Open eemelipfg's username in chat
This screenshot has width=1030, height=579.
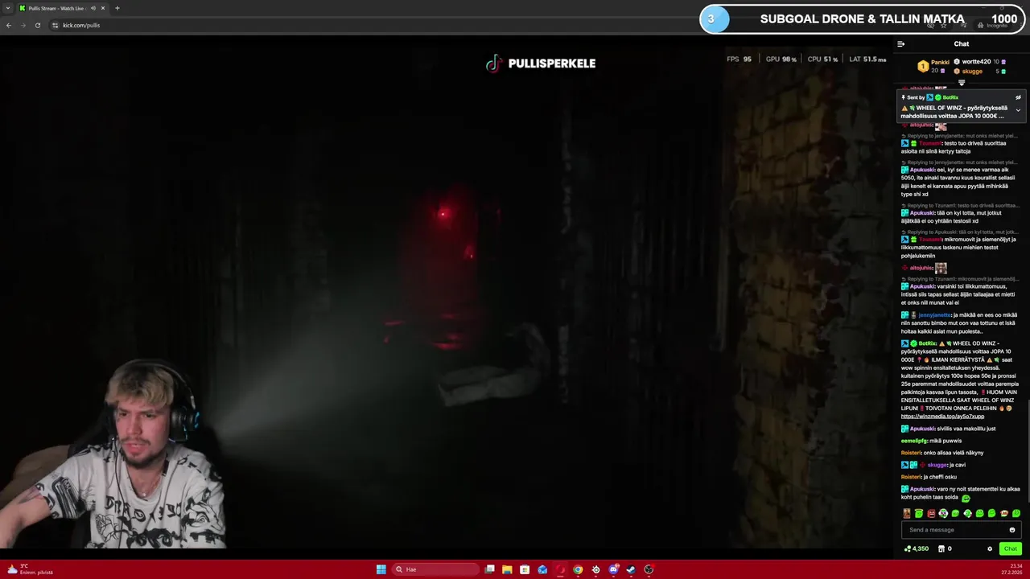[913, 441]
